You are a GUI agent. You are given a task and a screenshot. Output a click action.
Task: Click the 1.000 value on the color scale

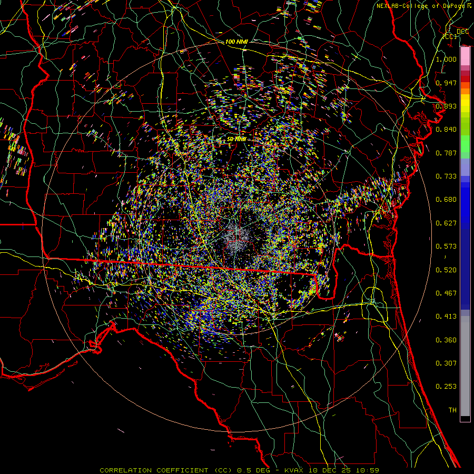446,59
